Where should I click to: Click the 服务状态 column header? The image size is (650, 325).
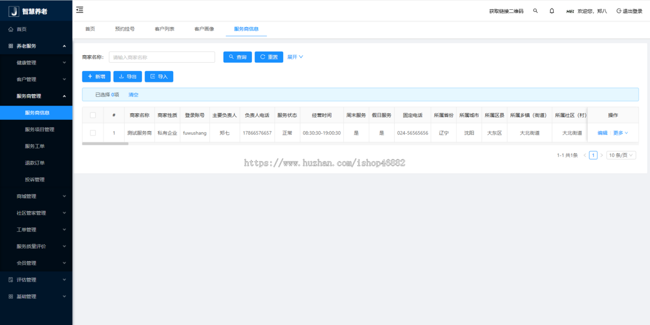point(287,115)
